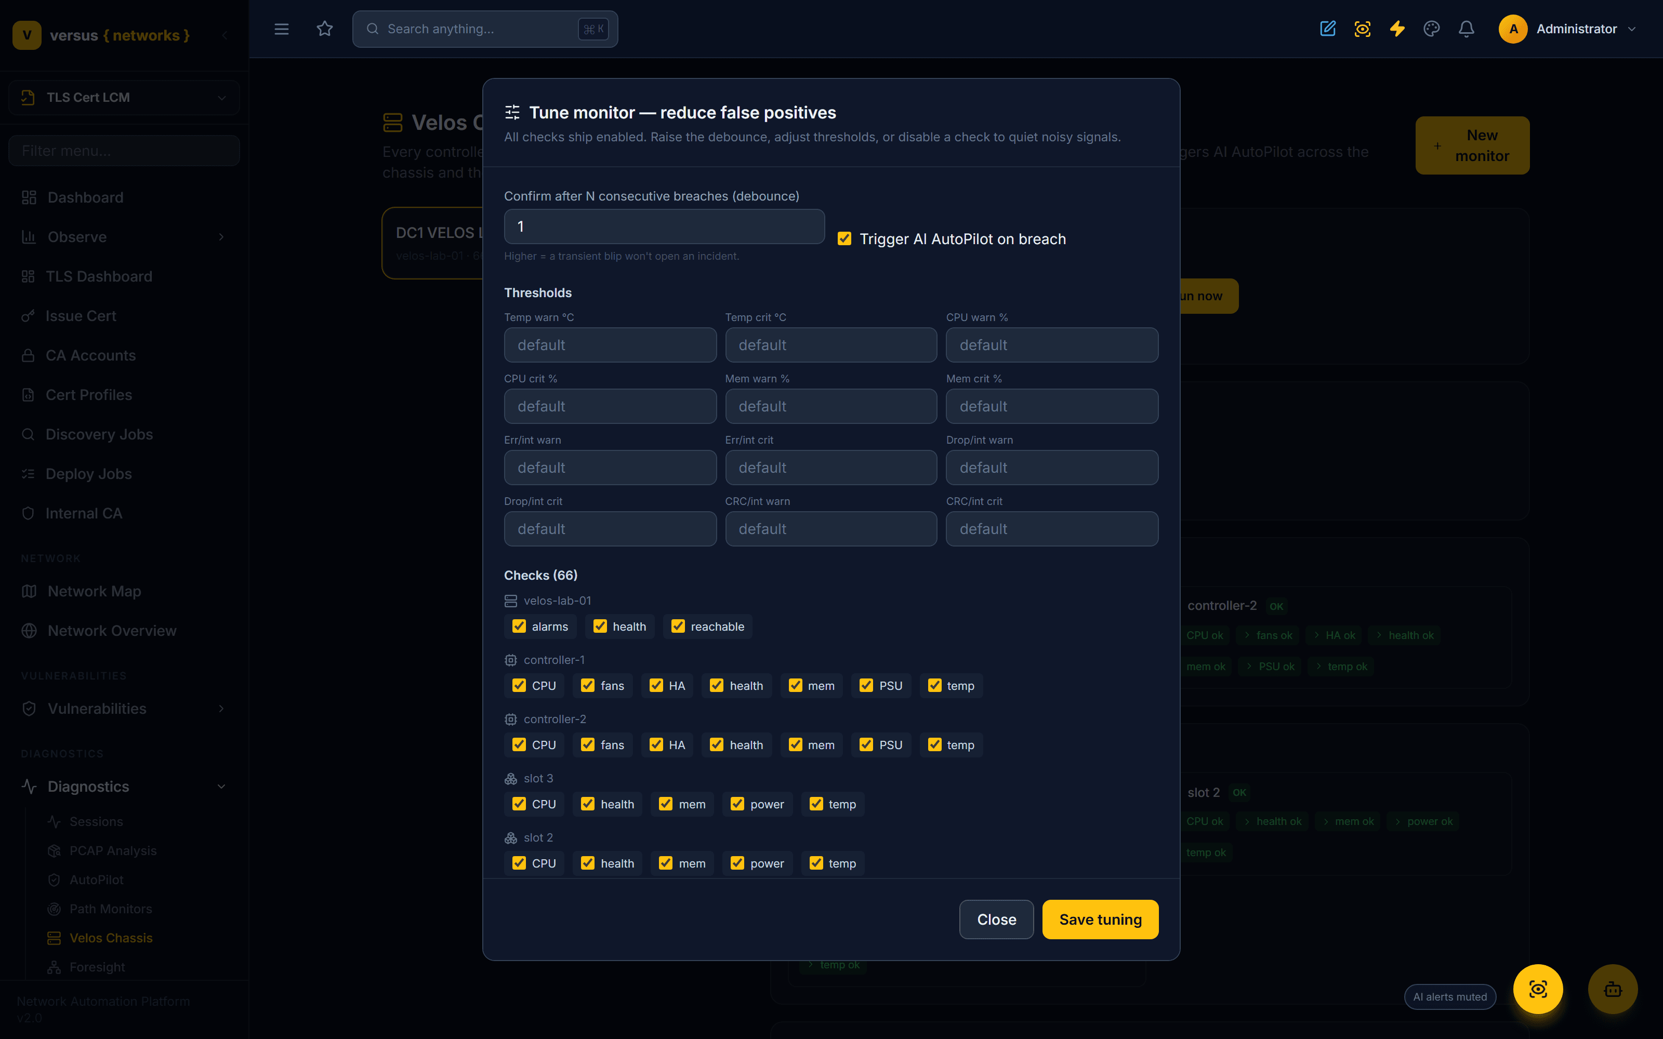Expand the Observe submenu chevron
Image resolution: width=1663 pixels, height=1039 pixels.
coord(221,237)
